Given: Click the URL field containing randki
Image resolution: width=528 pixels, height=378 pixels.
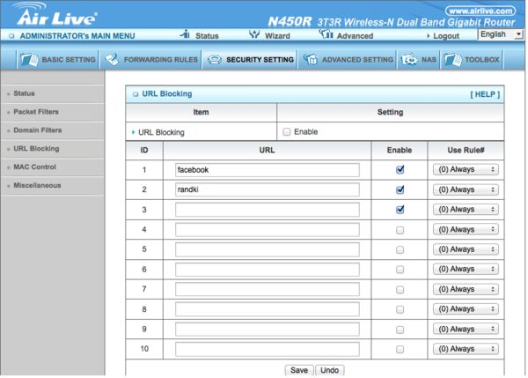Looking at the screenshot, I should 267,189.
